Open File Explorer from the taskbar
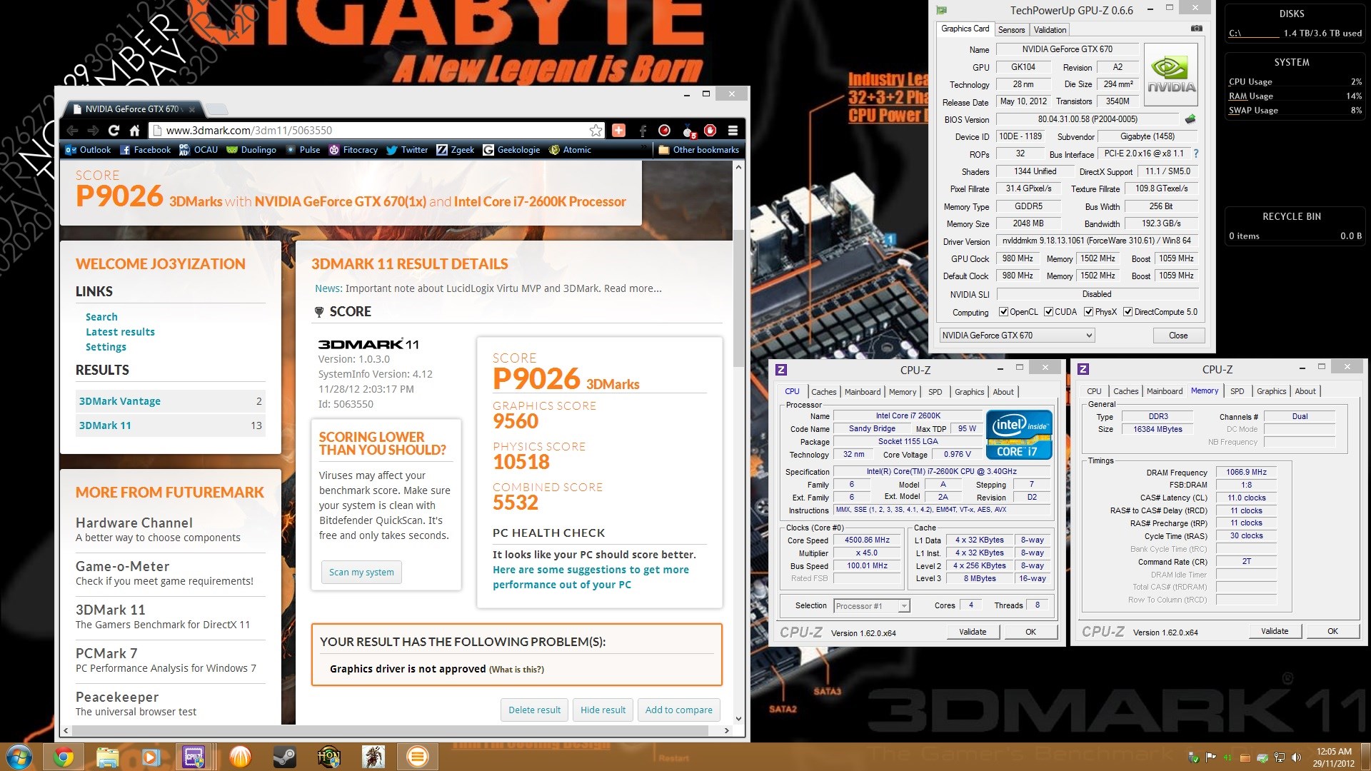 [x=107, y=757]
